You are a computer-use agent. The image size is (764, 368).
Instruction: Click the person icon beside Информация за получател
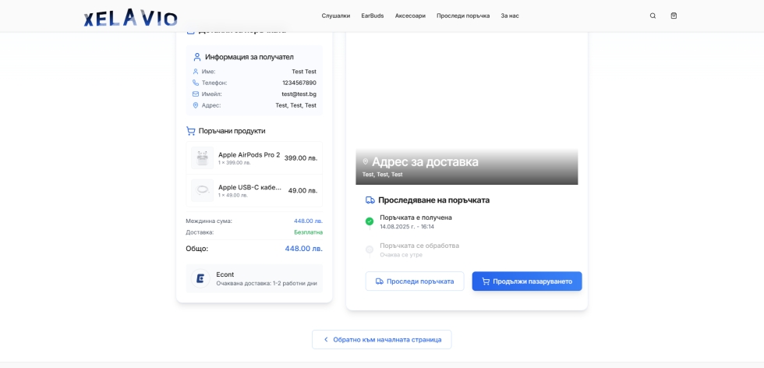click(x=196, y=57)
